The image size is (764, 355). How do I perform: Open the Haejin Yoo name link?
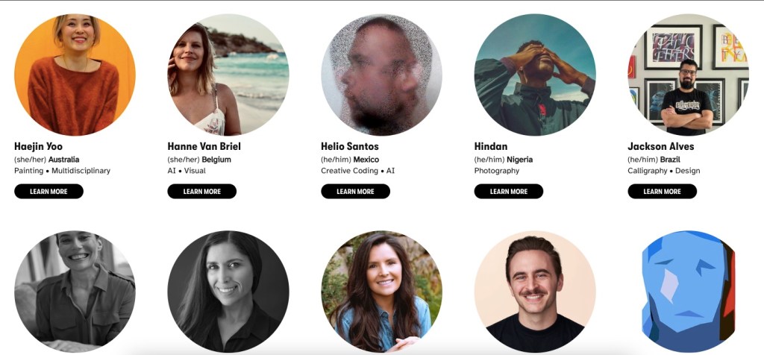[39, 147]
